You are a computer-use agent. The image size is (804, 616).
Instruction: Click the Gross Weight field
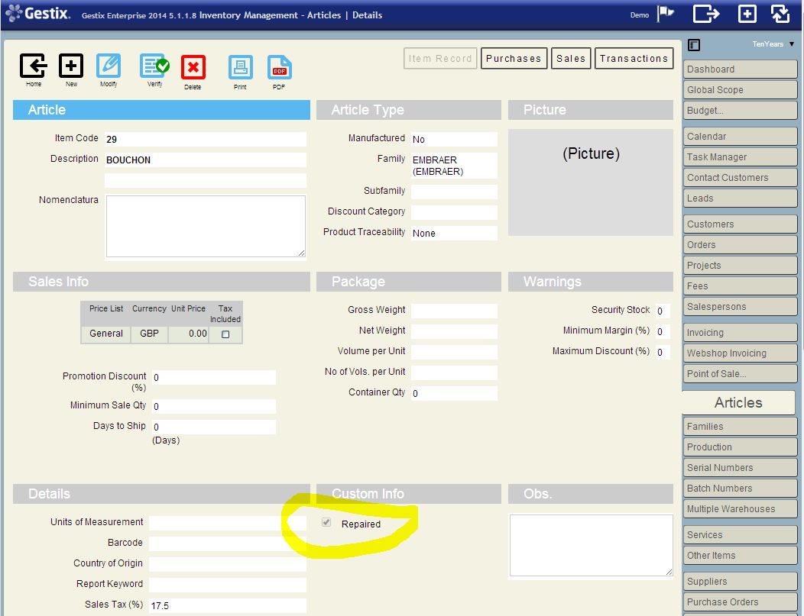point(454,311)
